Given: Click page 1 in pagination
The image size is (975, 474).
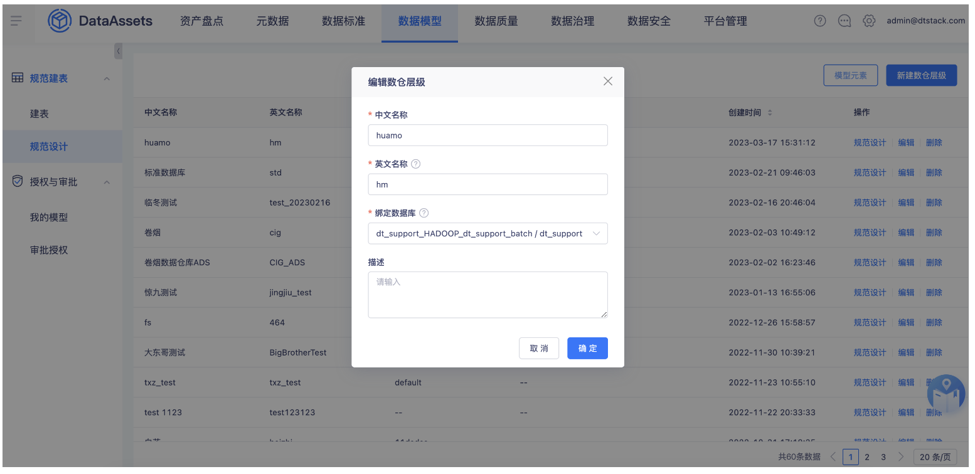Looking at the screenshot, I should pyautogui.click(x=850, y=457).
